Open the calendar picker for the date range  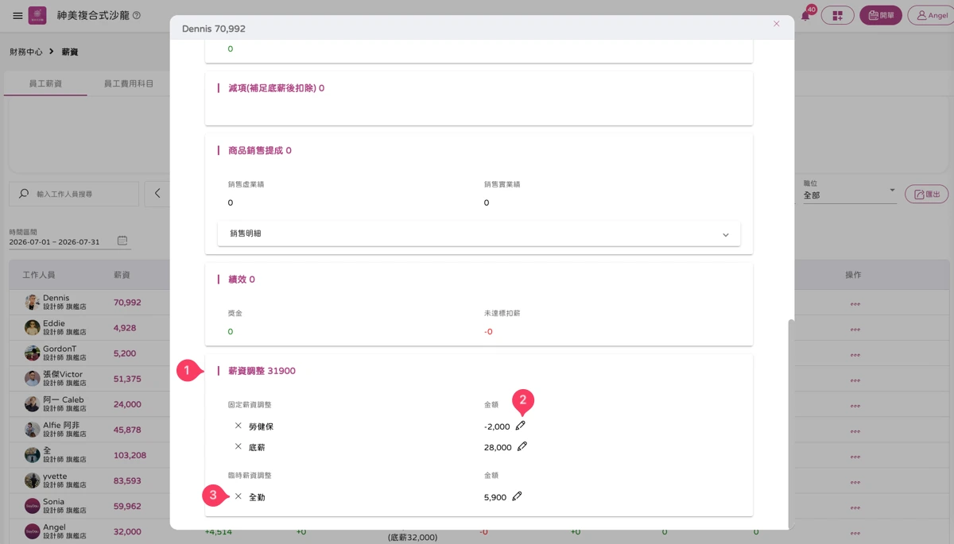tap(122, 241)
